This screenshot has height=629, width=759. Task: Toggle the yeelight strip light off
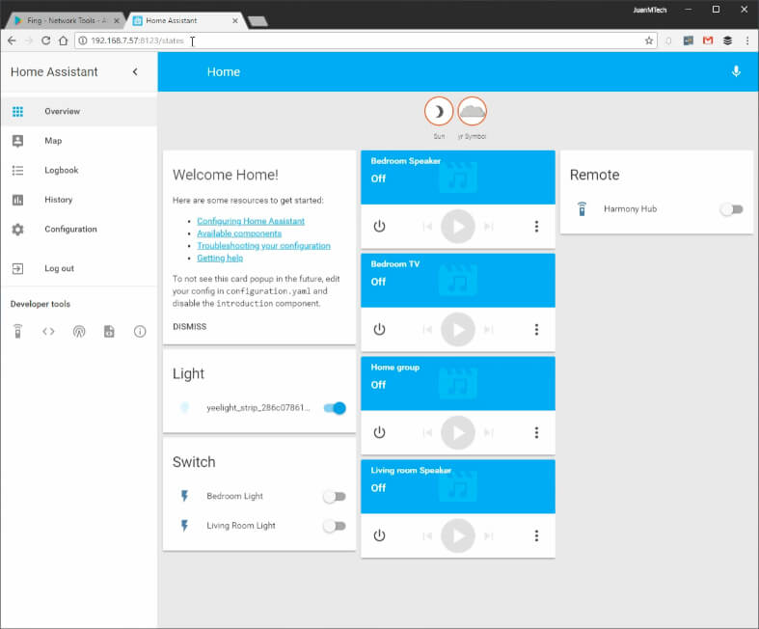335,408
